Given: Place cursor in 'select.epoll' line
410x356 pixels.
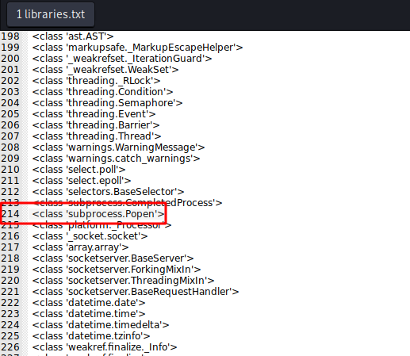Looking at the screenshot, I should click(82, 181).
